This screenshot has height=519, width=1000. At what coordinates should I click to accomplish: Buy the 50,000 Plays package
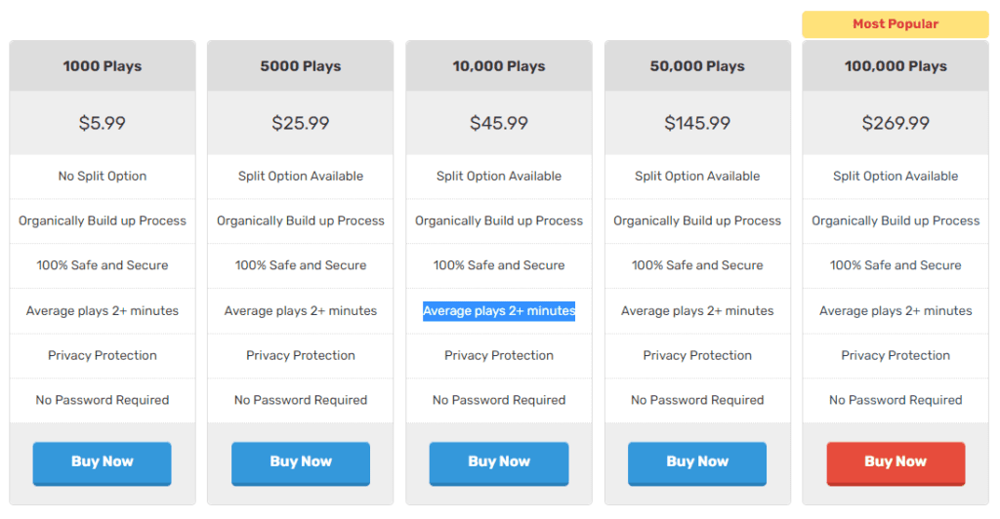697,463
